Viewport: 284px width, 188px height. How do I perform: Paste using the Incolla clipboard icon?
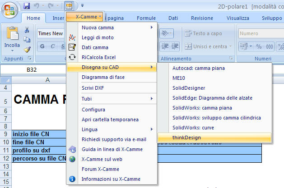[12, 33]
